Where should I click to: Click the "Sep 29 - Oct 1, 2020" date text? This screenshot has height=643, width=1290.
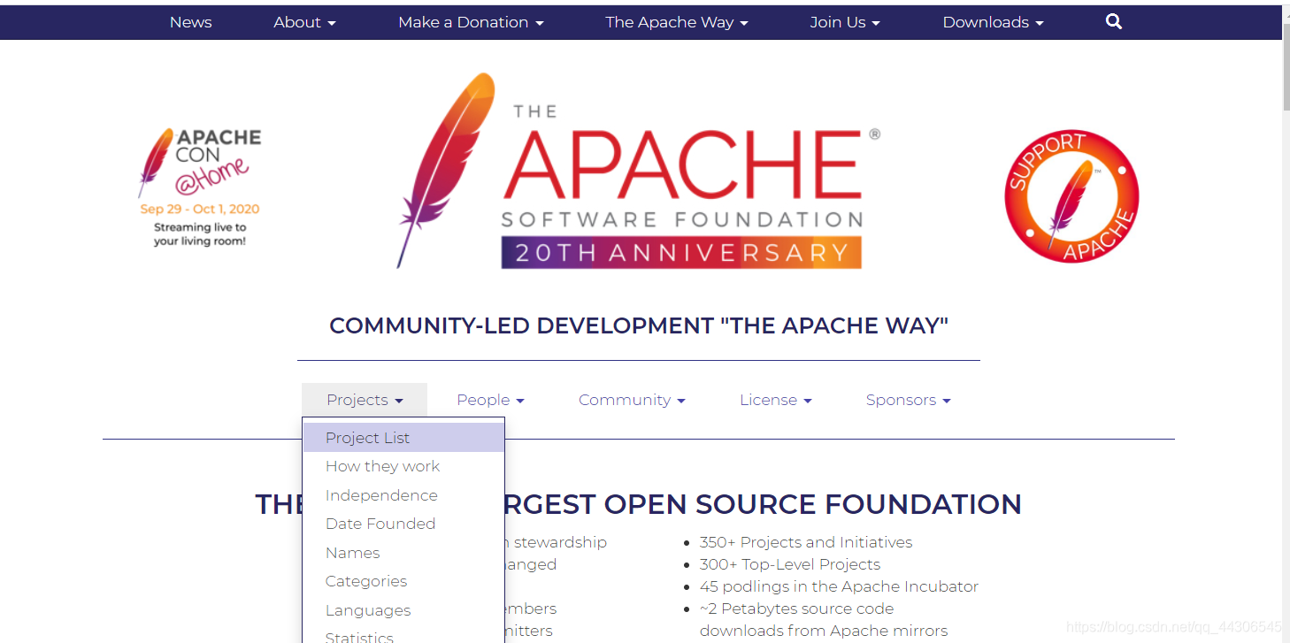(200, 210)
